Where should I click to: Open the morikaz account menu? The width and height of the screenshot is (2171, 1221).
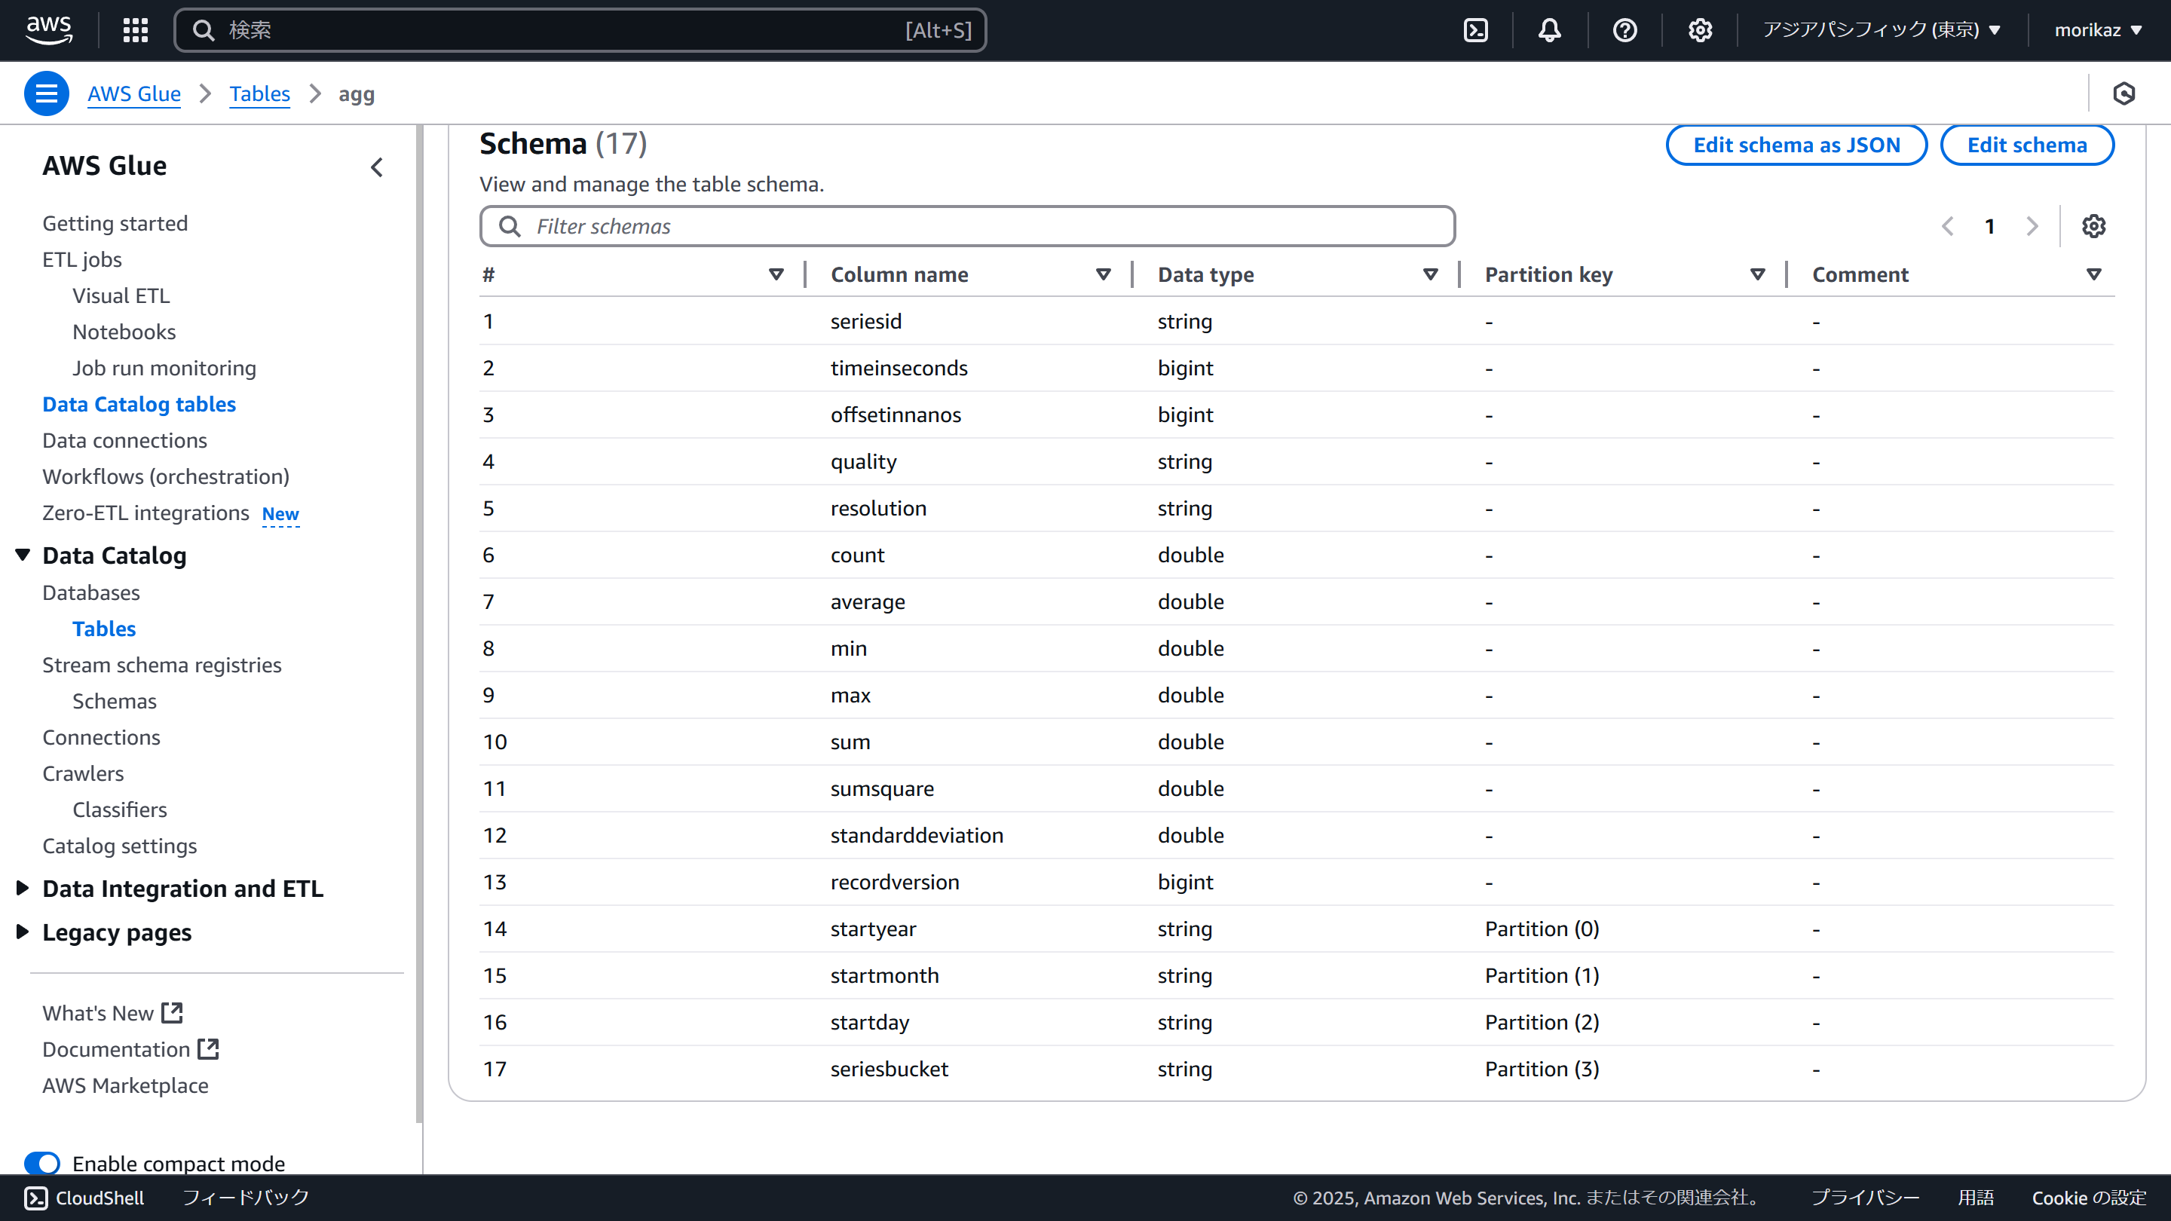[2098, 30]
